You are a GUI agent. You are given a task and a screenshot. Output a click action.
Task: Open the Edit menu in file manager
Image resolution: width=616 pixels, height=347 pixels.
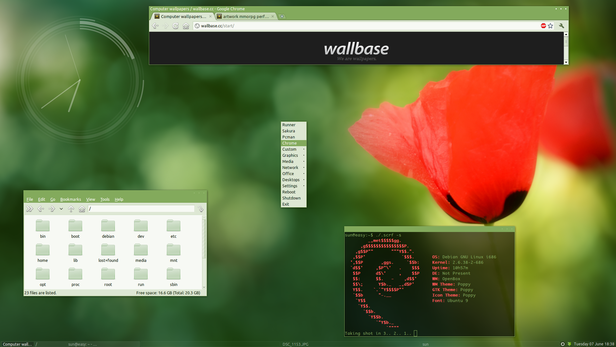[x=42, y=199]
